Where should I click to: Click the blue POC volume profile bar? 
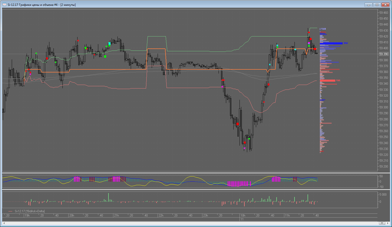click(x=331, y=43)
